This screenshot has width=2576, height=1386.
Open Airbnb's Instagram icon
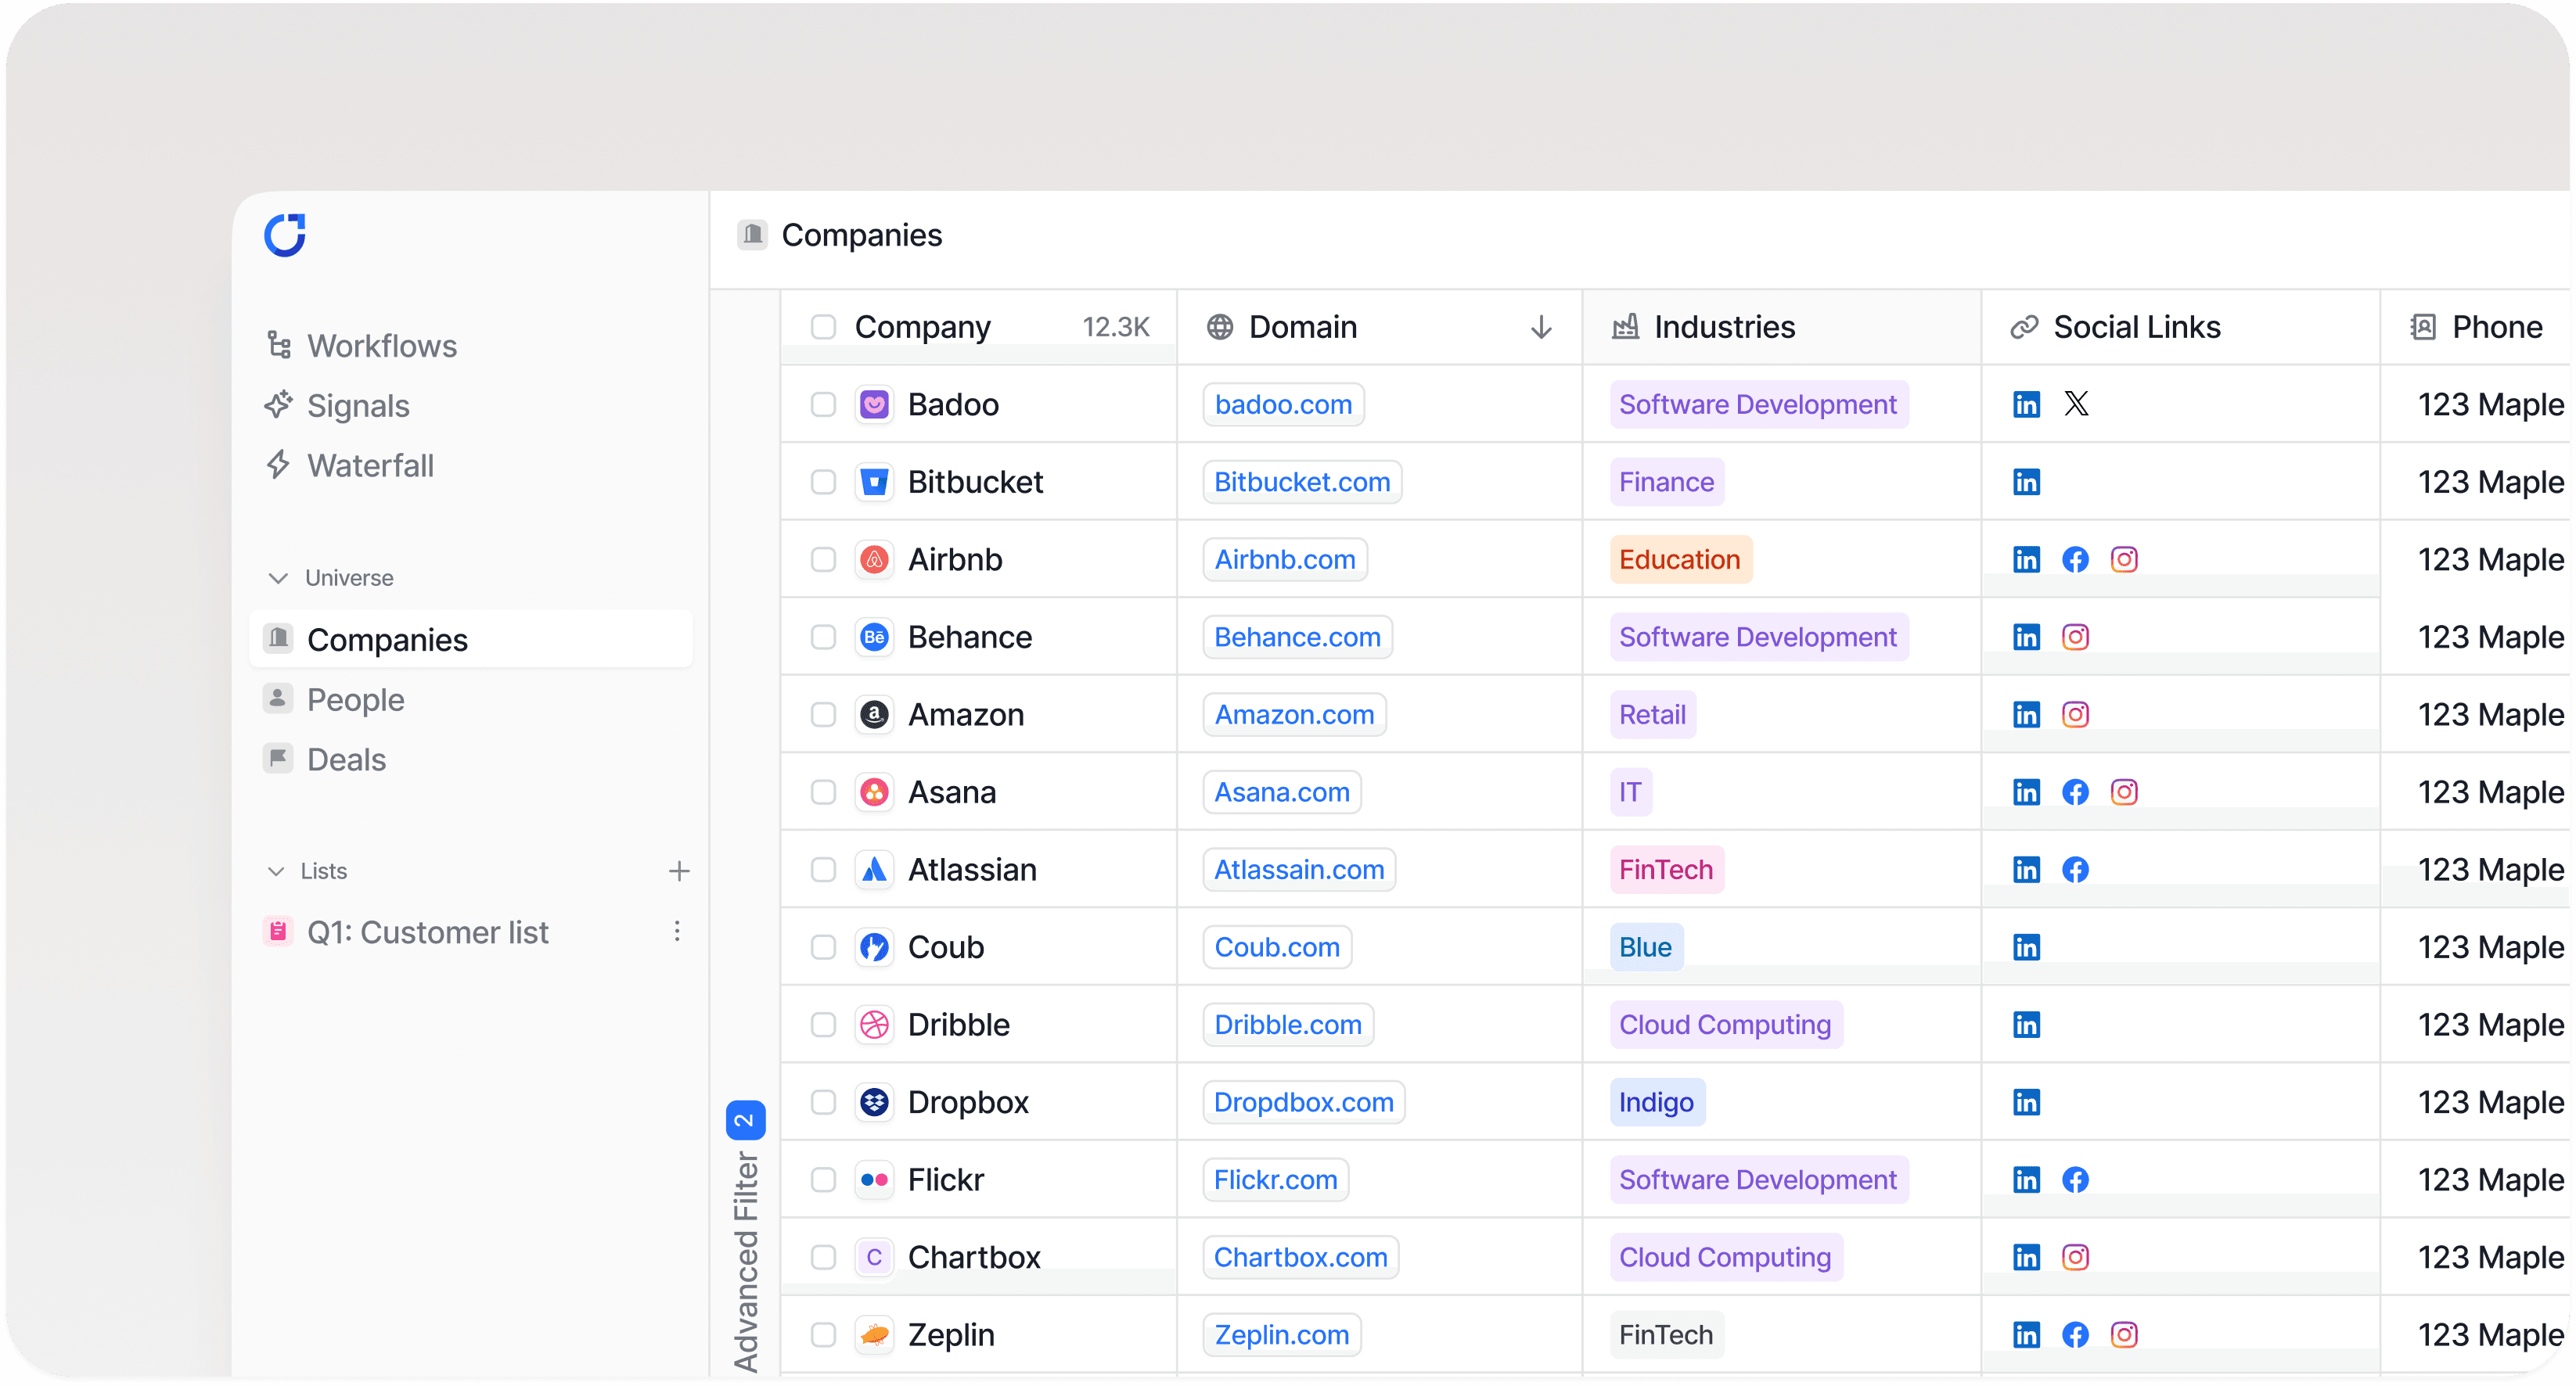point(2124,559)
